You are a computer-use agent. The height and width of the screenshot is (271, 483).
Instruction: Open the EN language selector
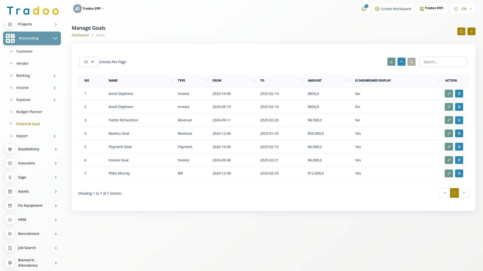[463, 9]
